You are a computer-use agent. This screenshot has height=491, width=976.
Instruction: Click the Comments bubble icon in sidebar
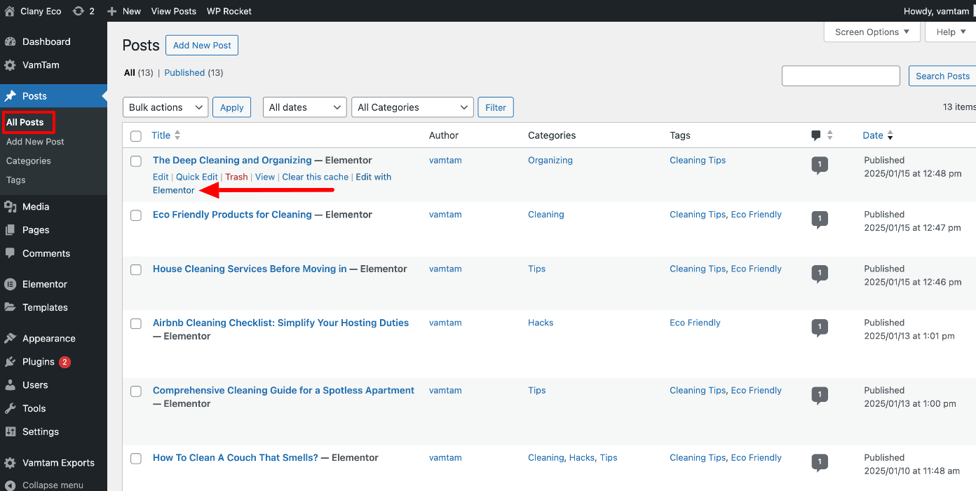(x=10, y=253)
